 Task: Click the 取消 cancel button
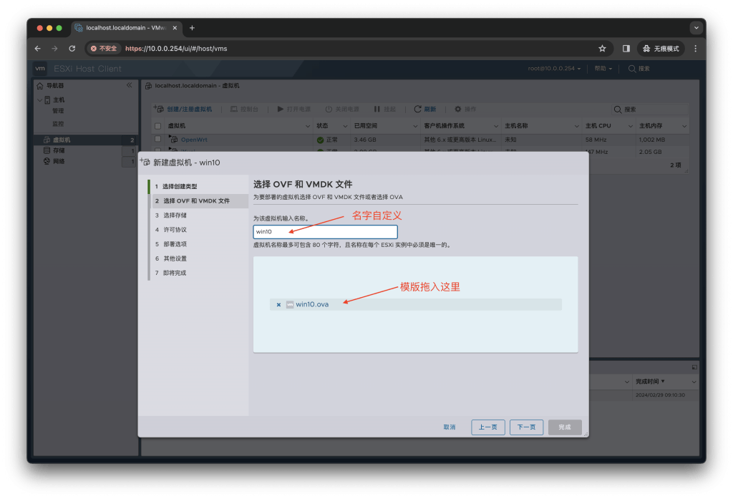coord(449,426)
